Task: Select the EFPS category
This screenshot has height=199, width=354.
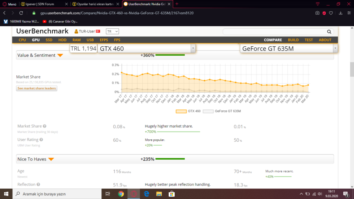Action: tap(104, 40)
